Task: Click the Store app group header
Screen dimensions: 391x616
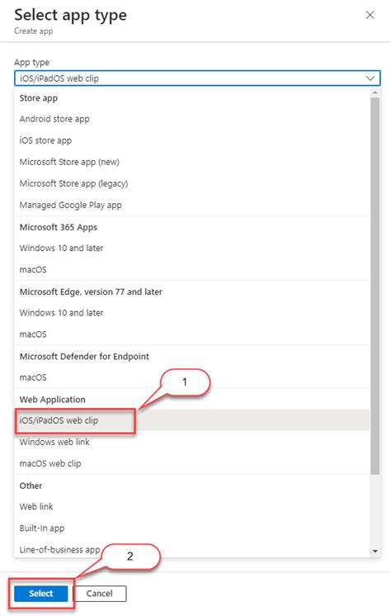Action: pyautogui.click(x=39, y=97)
